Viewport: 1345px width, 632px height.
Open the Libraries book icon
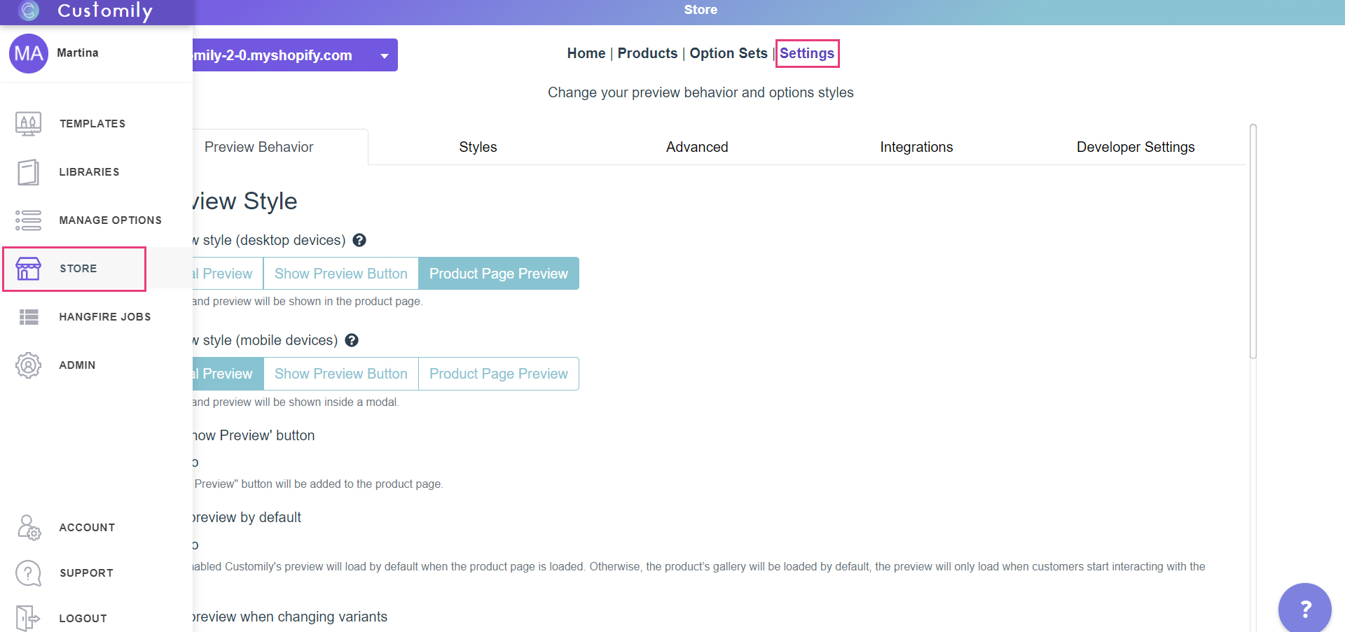click(28, 172)
